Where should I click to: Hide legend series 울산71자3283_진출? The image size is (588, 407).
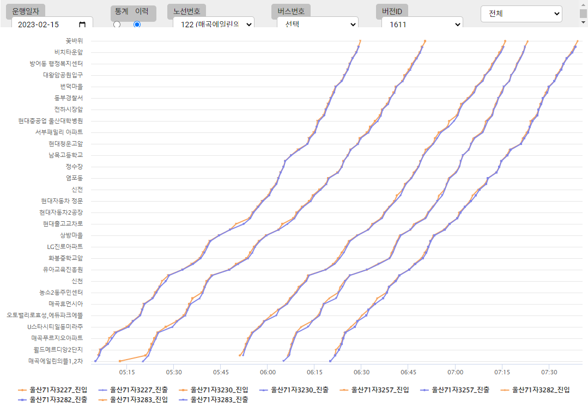tap(213, 400)
